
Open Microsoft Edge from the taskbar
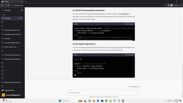pos(98,101)
